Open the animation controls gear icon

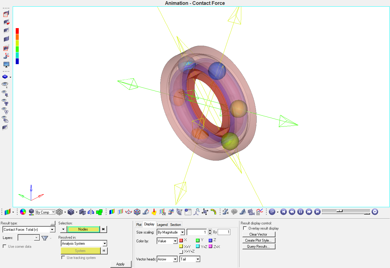(375, 212)
